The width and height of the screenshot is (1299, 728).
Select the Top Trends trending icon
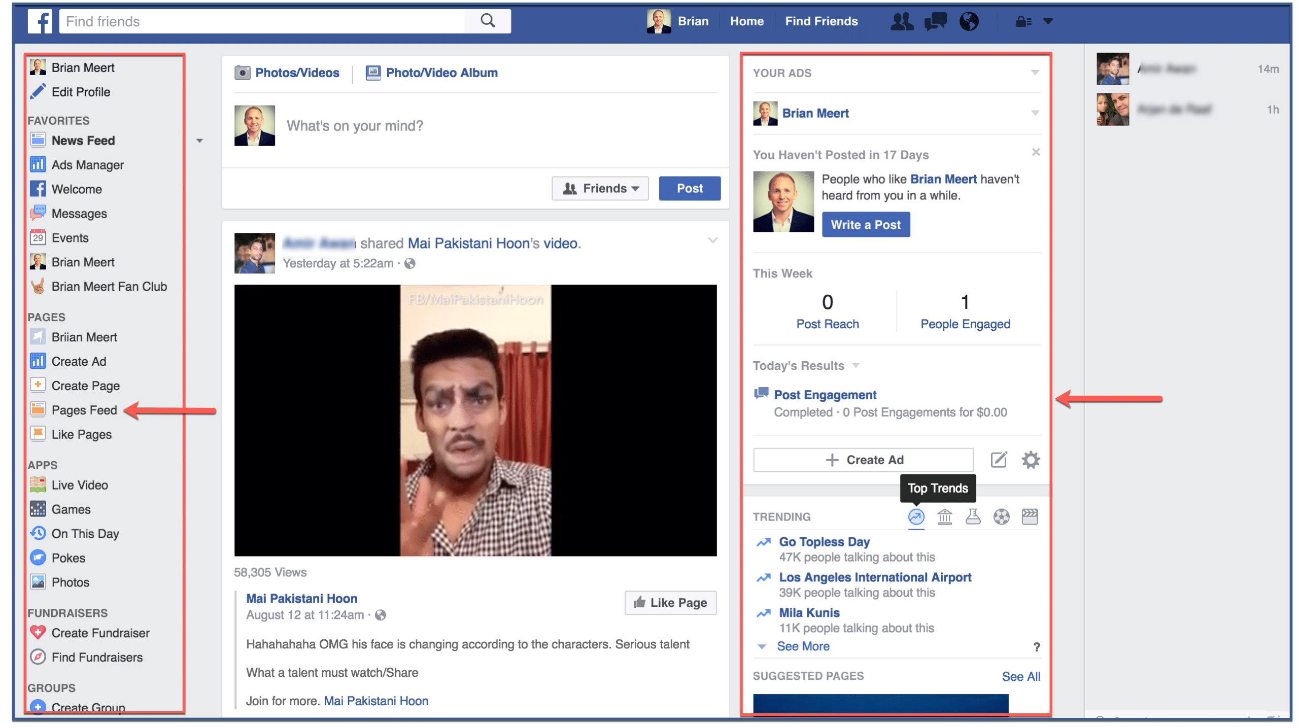coord(915,517)
